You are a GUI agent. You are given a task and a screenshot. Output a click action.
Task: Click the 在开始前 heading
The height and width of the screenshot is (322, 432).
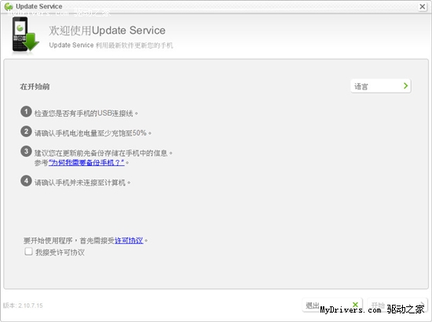point(35,87)
